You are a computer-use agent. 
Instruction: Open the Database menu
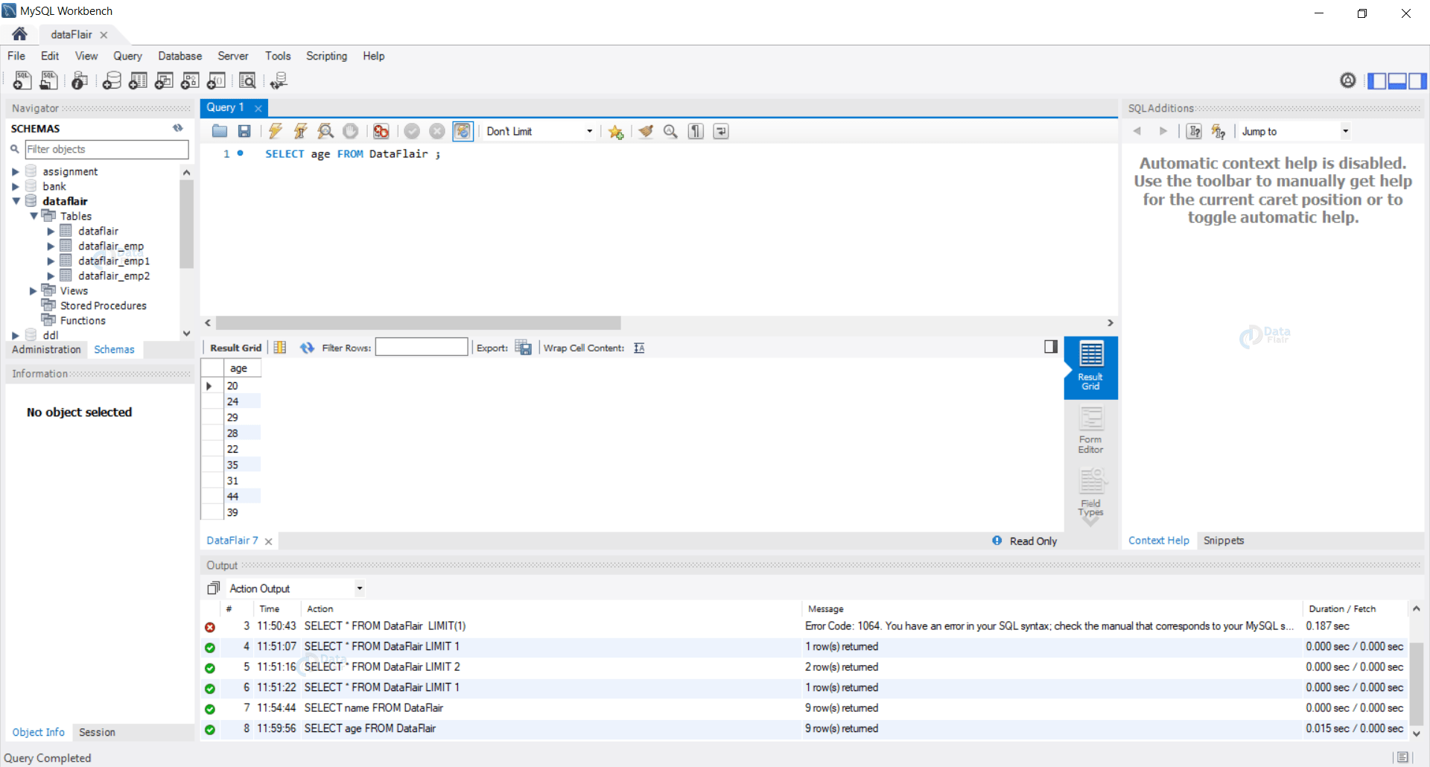[x=179, y=56]
